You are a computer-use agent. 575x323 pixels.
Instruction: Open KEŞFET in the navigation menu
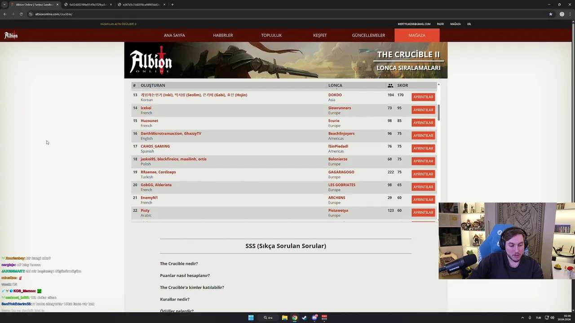[320, 35]
